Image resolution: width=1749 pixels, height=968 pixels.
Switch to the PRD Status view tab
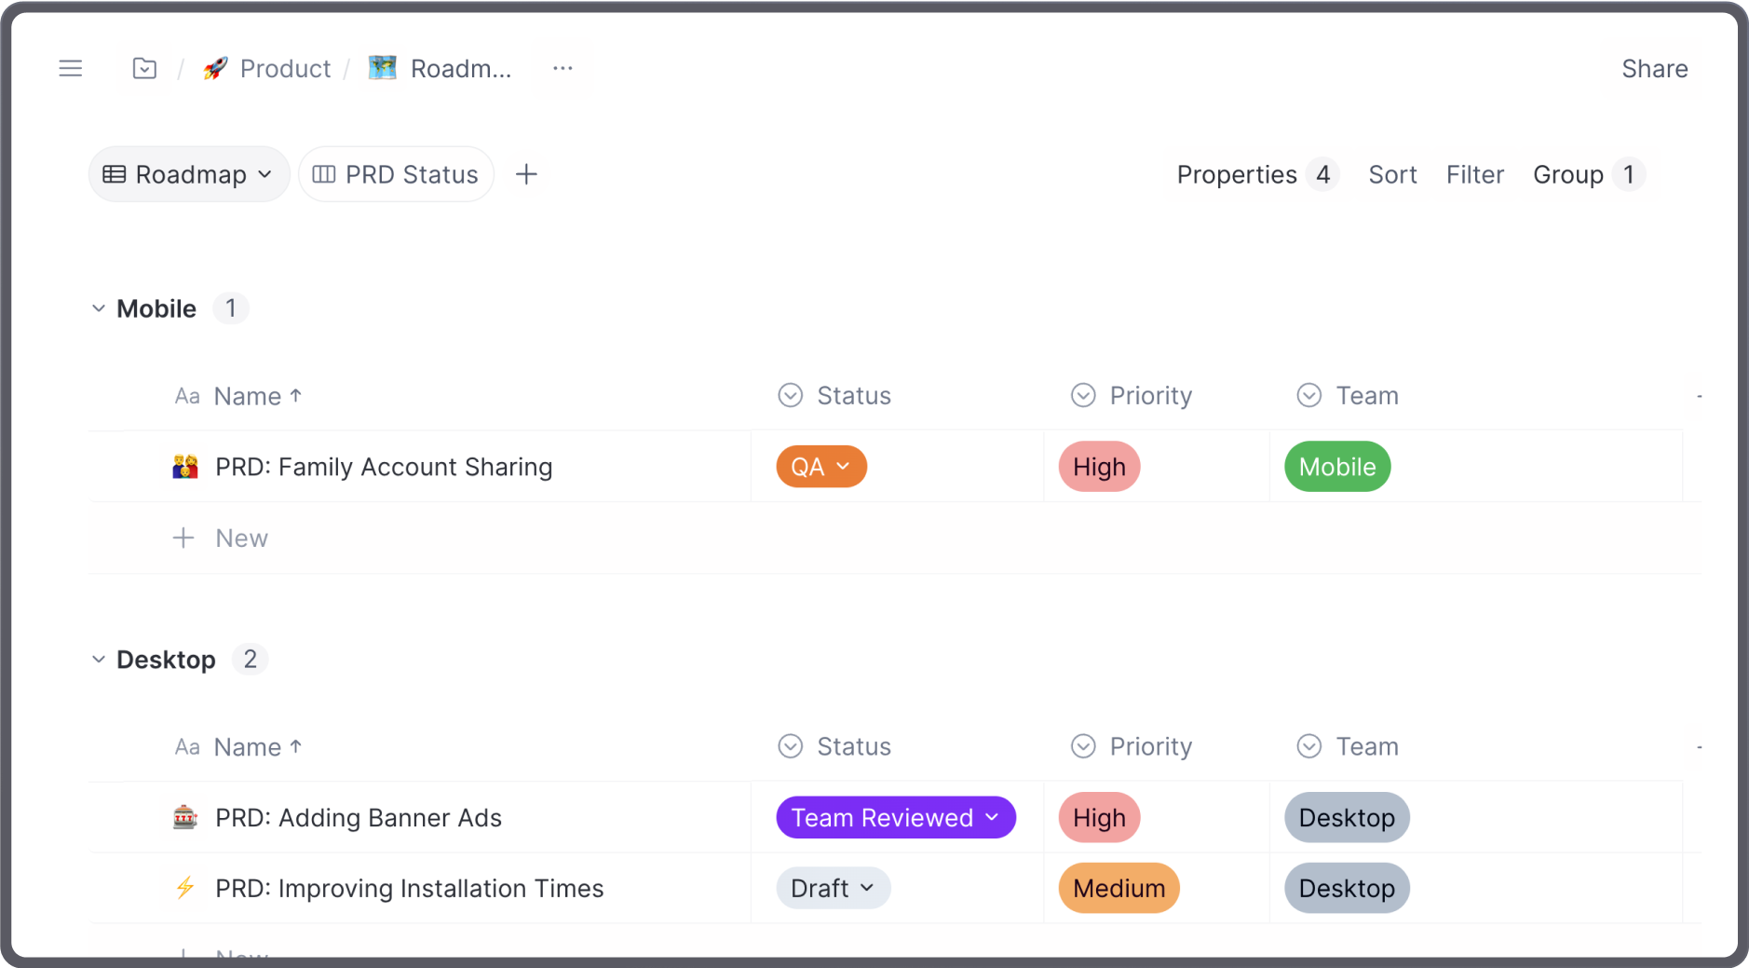pos(396,174)
